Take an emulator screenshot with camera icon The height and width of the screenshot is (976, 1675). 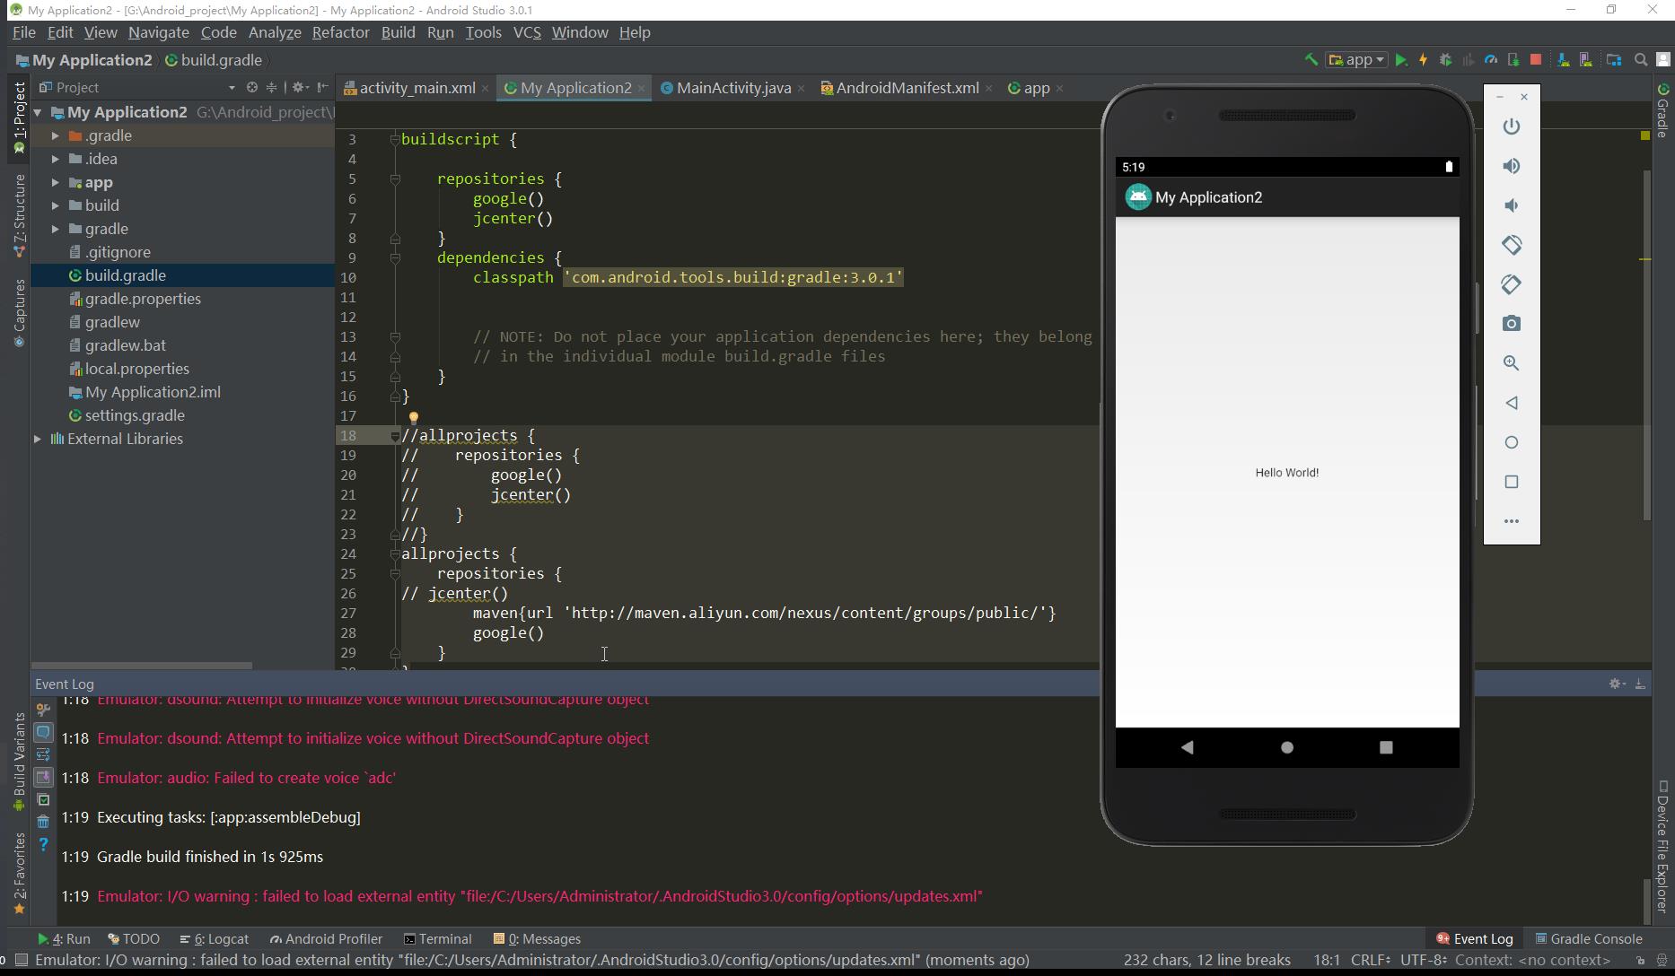[1512, 324]
